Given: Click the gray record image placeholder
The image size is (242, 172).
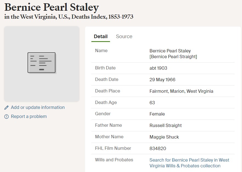Looking at the screenshot, I should click(x=42, y=64).
